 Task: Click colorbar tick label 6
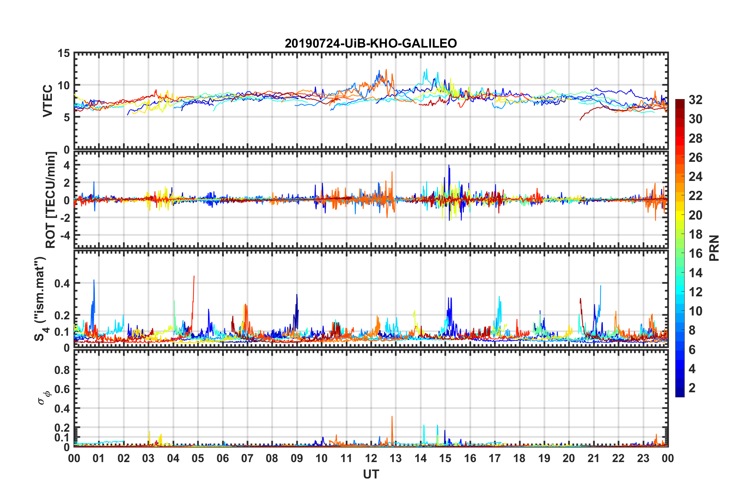coord(692,349)
